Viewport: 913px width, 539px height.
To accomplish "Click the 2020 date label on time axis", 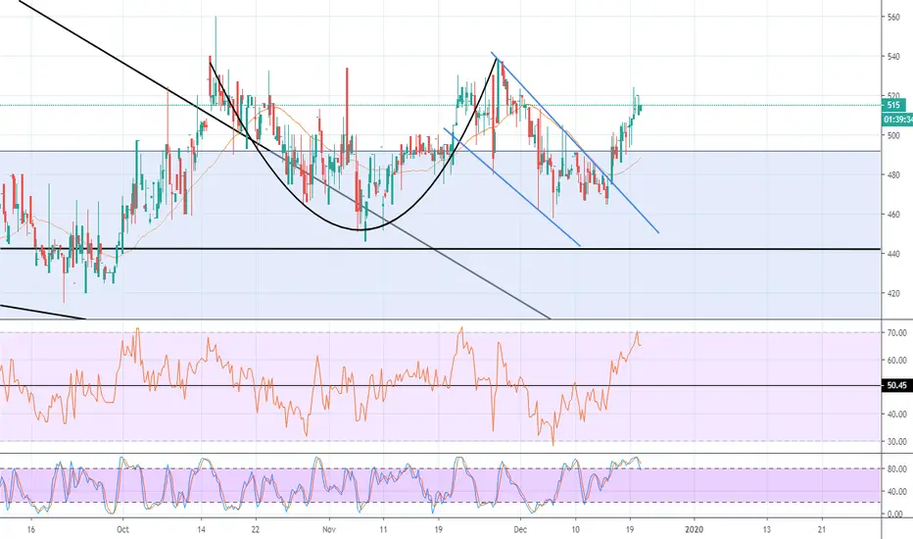I will [695, 529].
